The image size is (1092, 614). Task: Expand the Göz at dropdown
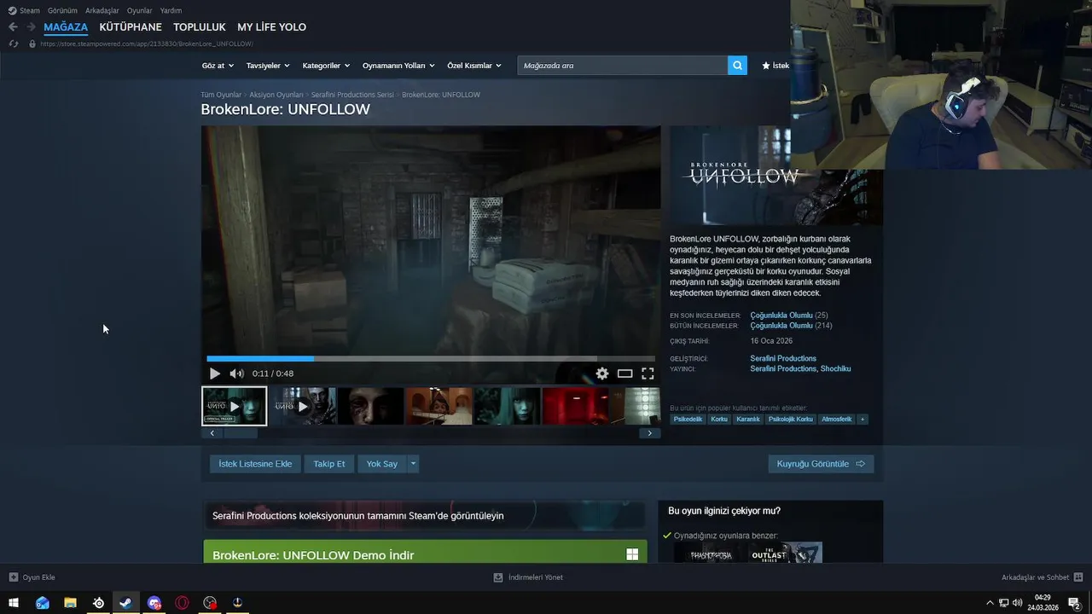[x=218, y=66]
